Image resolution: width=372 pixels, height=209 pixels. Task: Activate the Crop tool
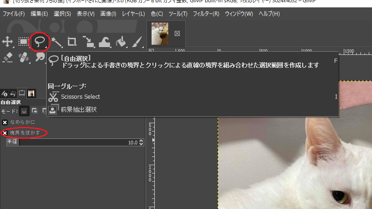pyautogui.click(x=72, y=42)
